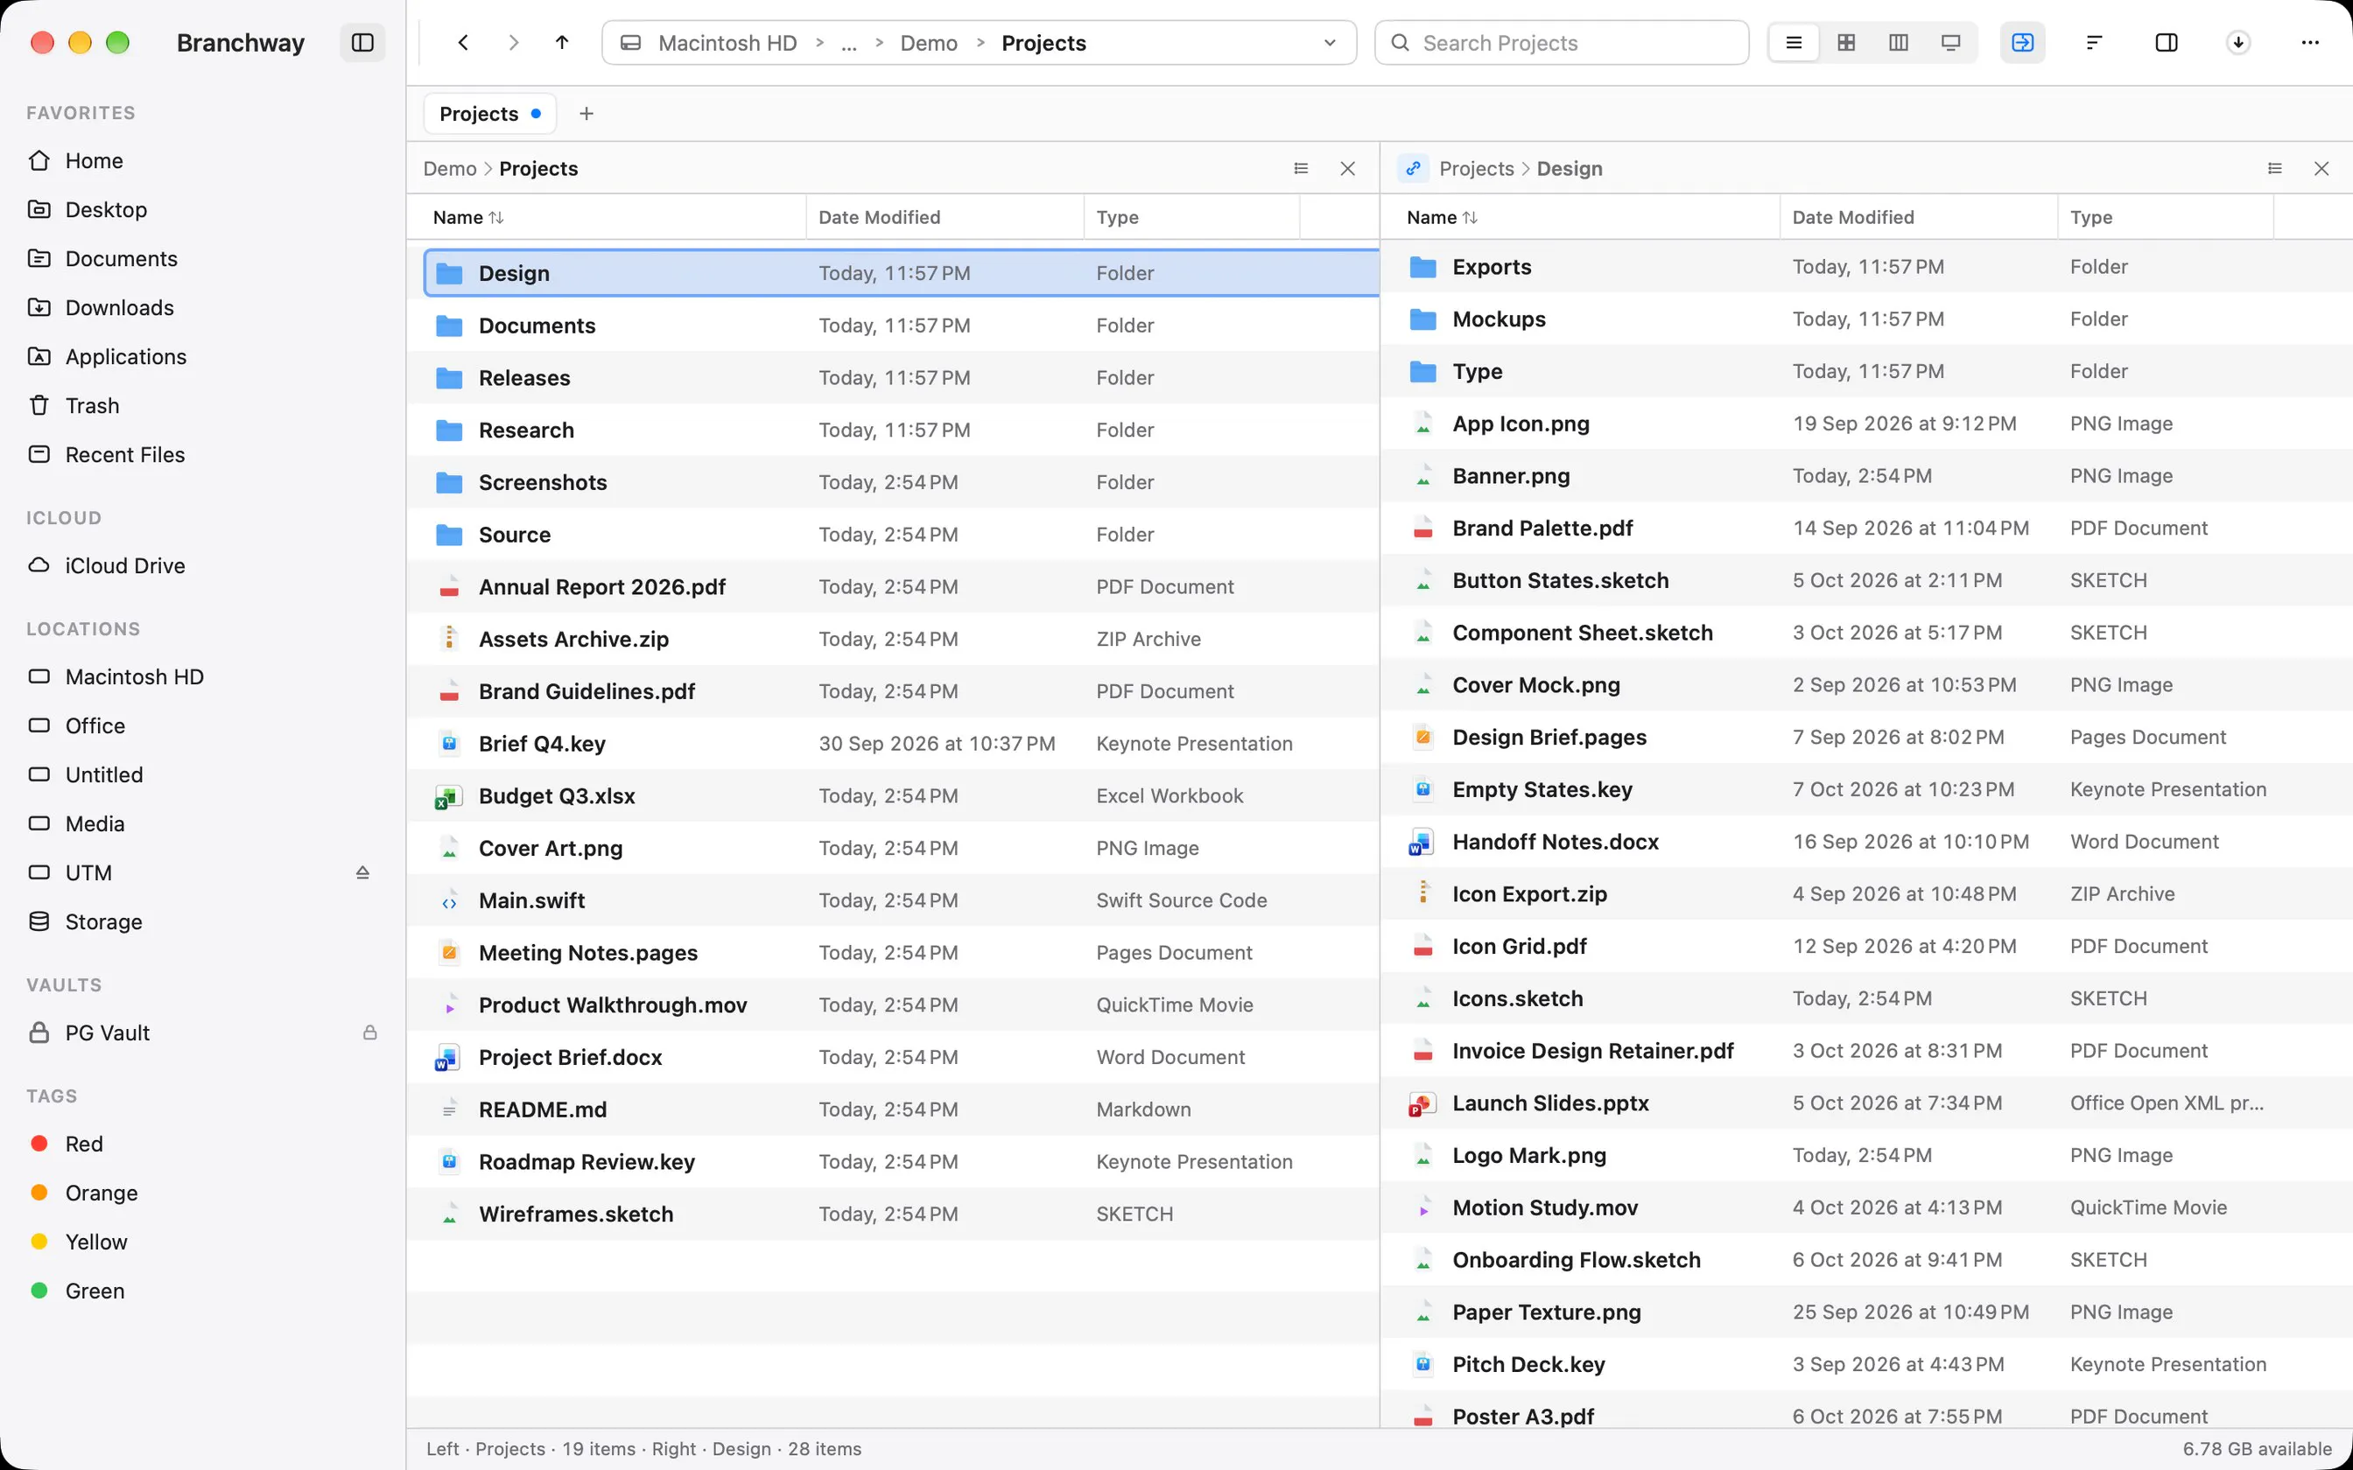This screenshot has height=1470, width=2353.
Task: Select Launch Slides.pptx file
Action: pyautogui.click(x=1867, y=1102)
